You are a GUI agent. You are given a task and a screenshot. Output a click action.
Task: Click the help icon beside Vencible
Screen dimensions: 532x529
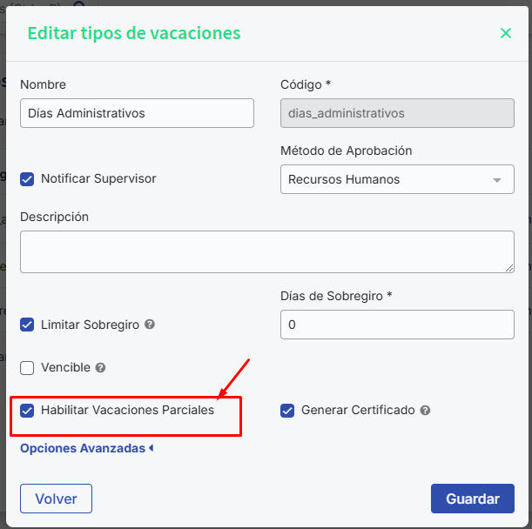[101, 368]
